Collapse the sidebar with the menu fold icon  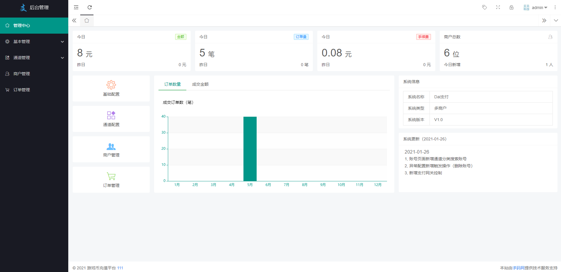click(76, 7)
